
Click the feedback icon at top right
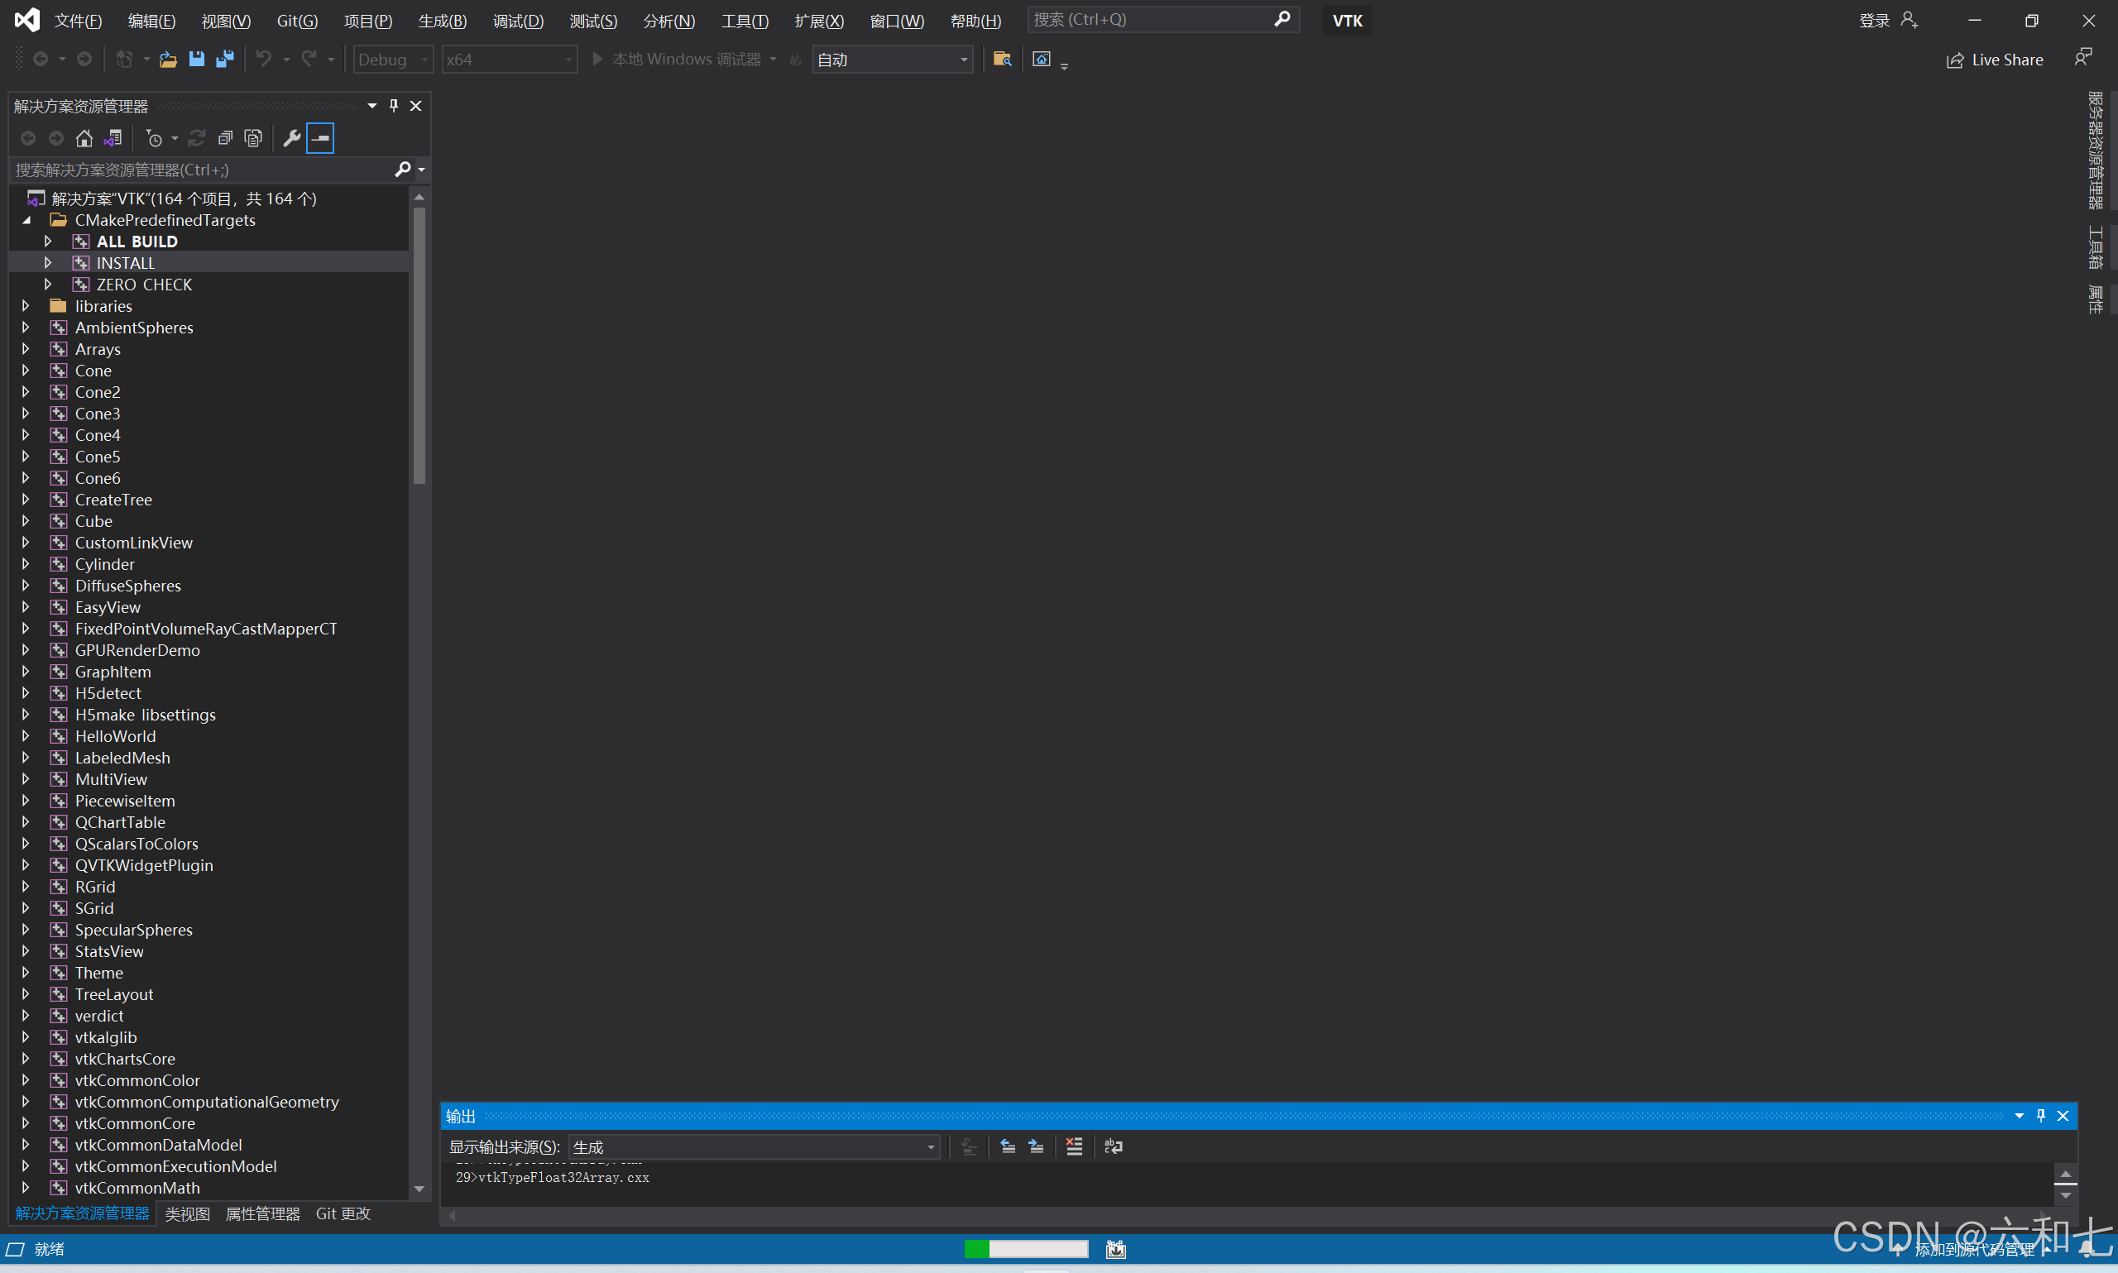tap(2082, 57)
